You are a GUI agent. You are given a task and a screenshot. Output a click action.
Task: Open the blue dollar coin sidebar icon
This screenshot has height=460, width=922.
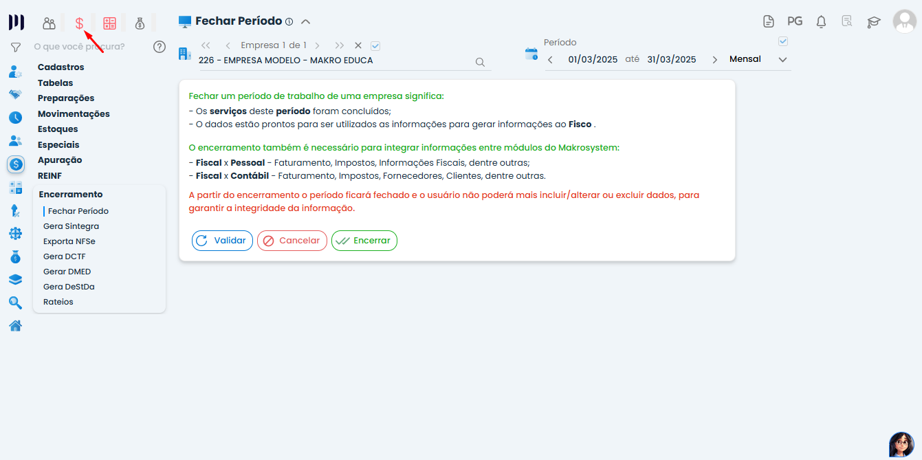(15, 164)
